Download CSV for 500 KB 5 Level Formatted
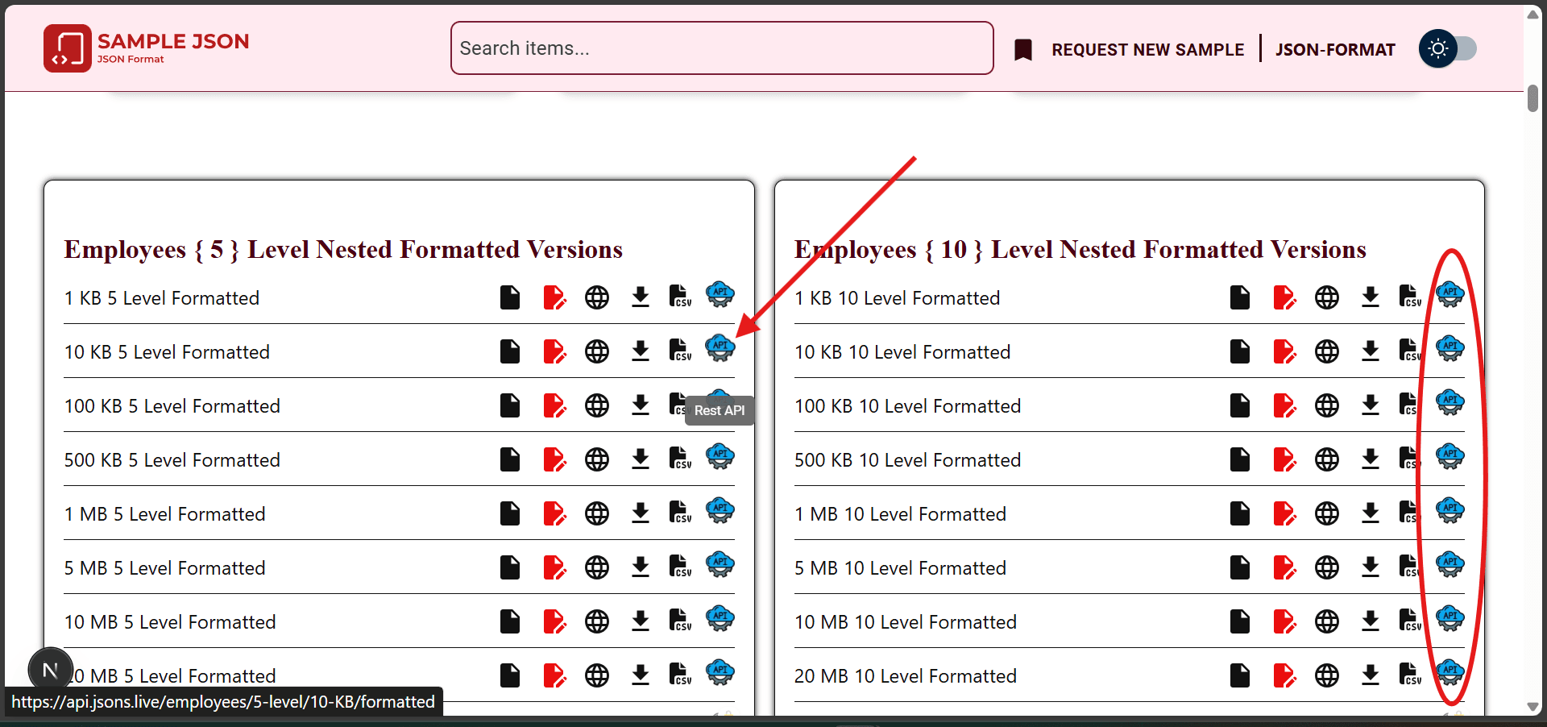The width and height of the screenshot is (1547, 727). tap(680, 459)
